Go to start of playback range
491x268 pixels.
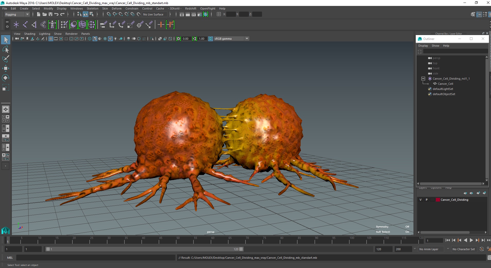448,240
